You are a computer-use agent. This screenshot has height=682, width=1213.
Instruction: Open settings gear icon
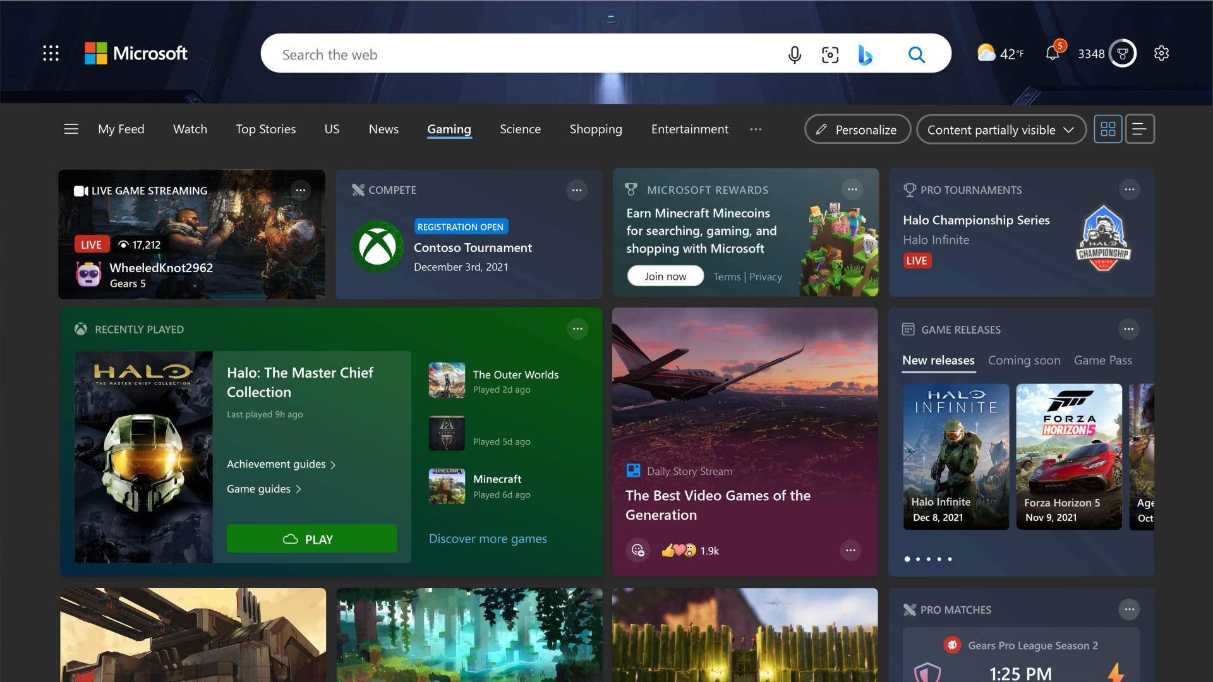[x=1161, y=53]
